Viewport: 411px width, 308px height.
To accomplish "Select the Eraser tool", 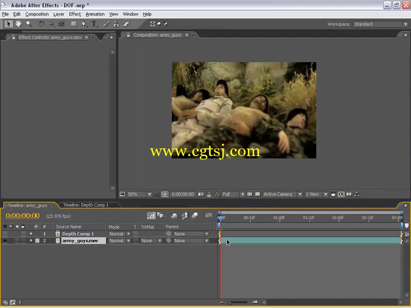I will [126, 24].
